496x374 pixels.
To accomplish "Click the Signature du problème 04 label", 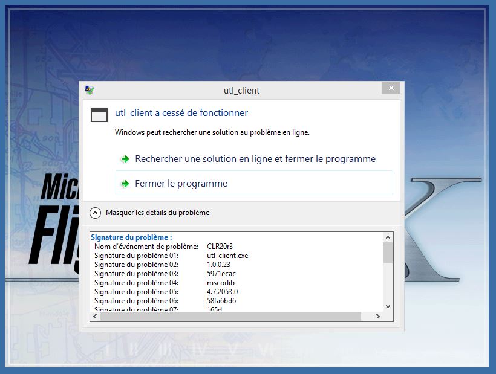I will click(136, 283).
